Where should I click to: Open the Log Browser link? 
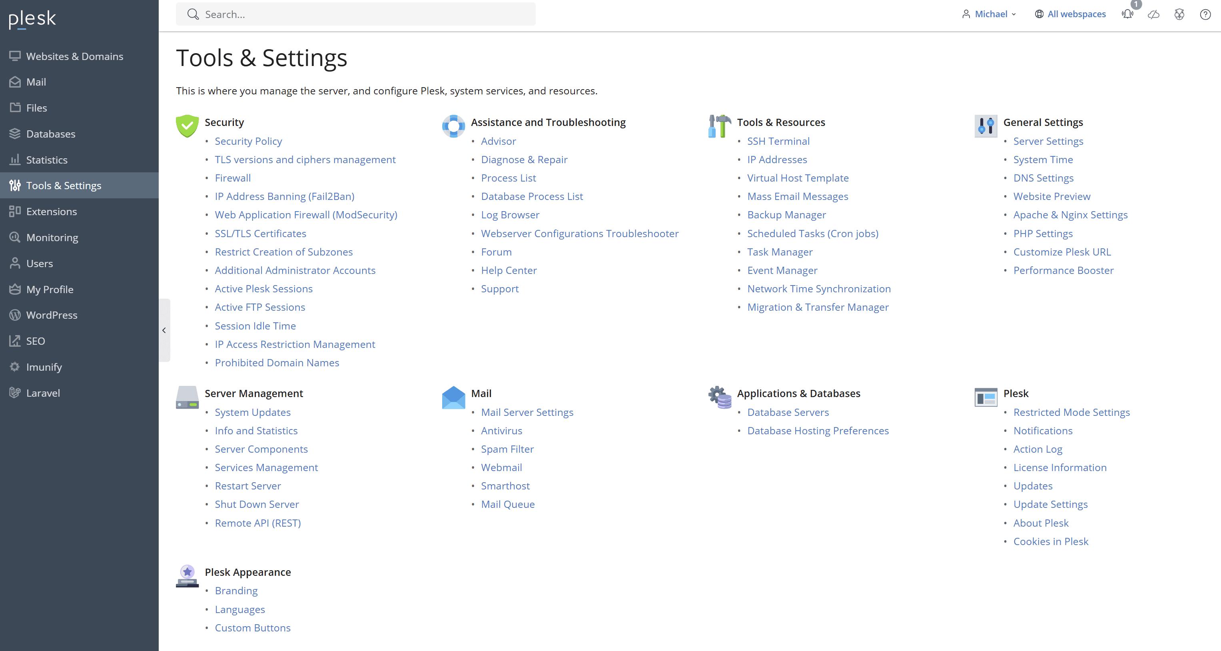(510, 215)
